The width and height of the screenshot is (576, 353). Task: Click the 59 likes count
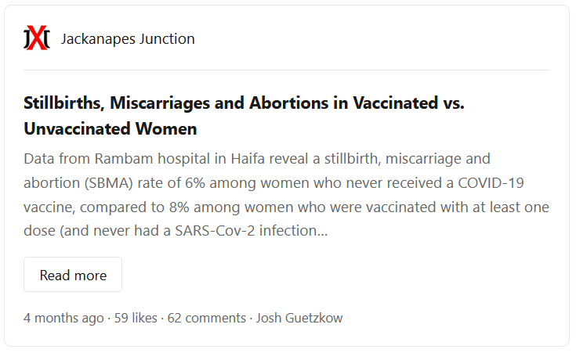(136, 318)
